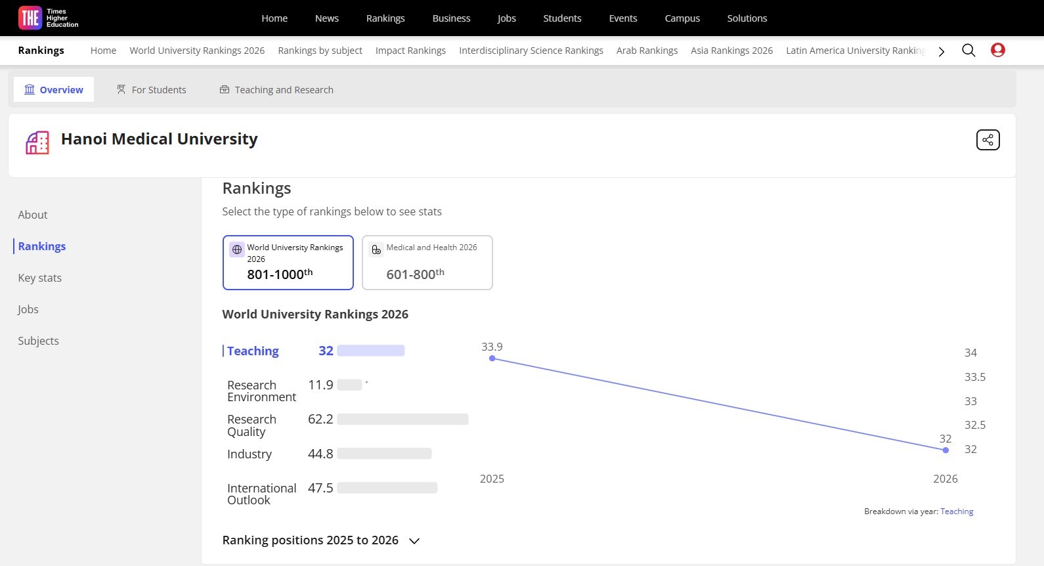
Task: Click the International Outlook score bar
Action: pos(387,488)
